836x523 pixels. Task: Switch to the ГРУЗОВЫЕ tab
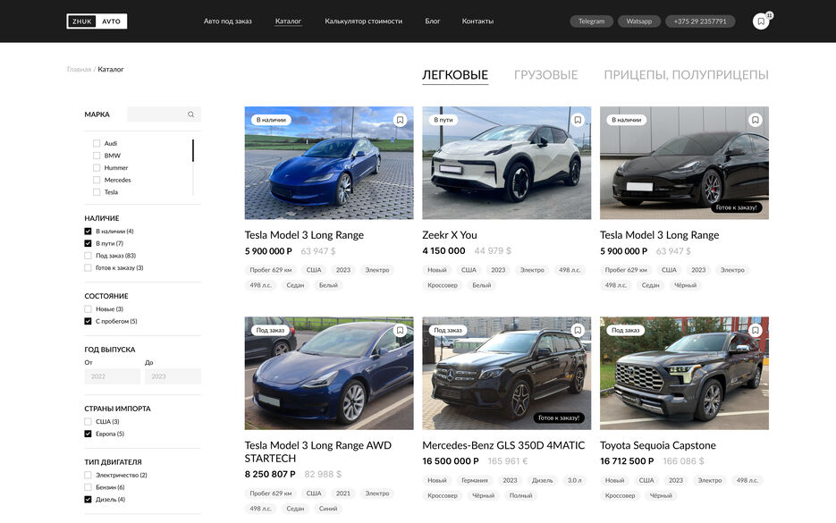point(546,74)
